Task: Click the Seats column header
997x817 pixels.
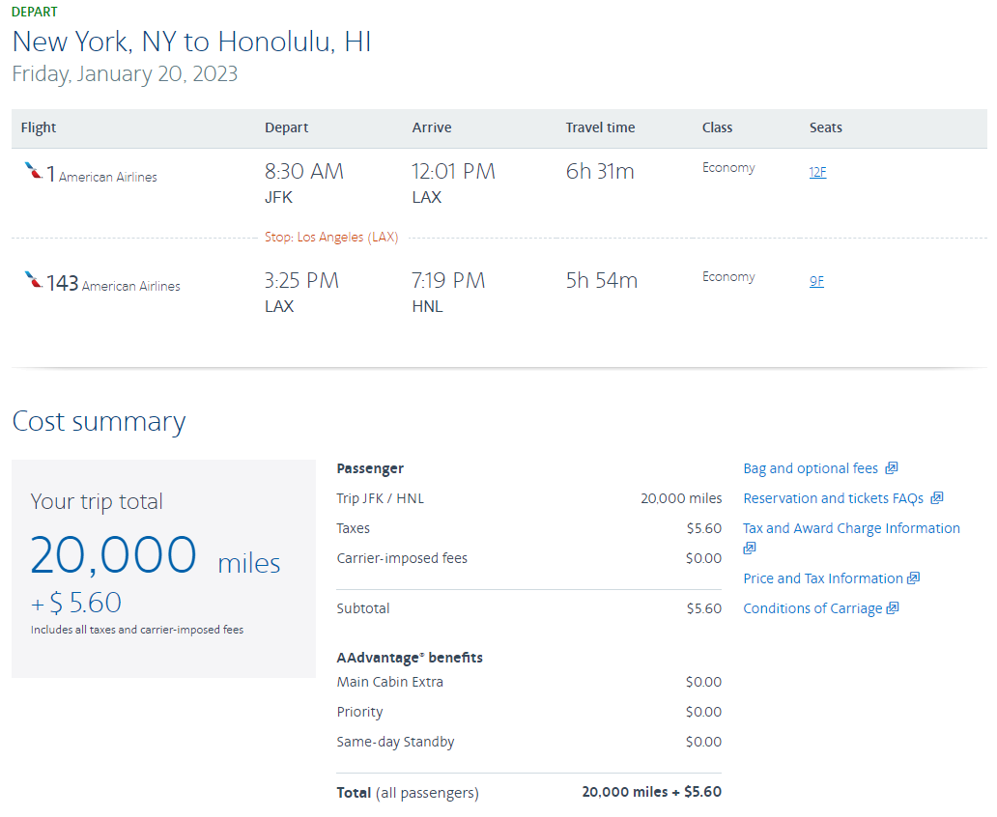Action: click(825, 127)
